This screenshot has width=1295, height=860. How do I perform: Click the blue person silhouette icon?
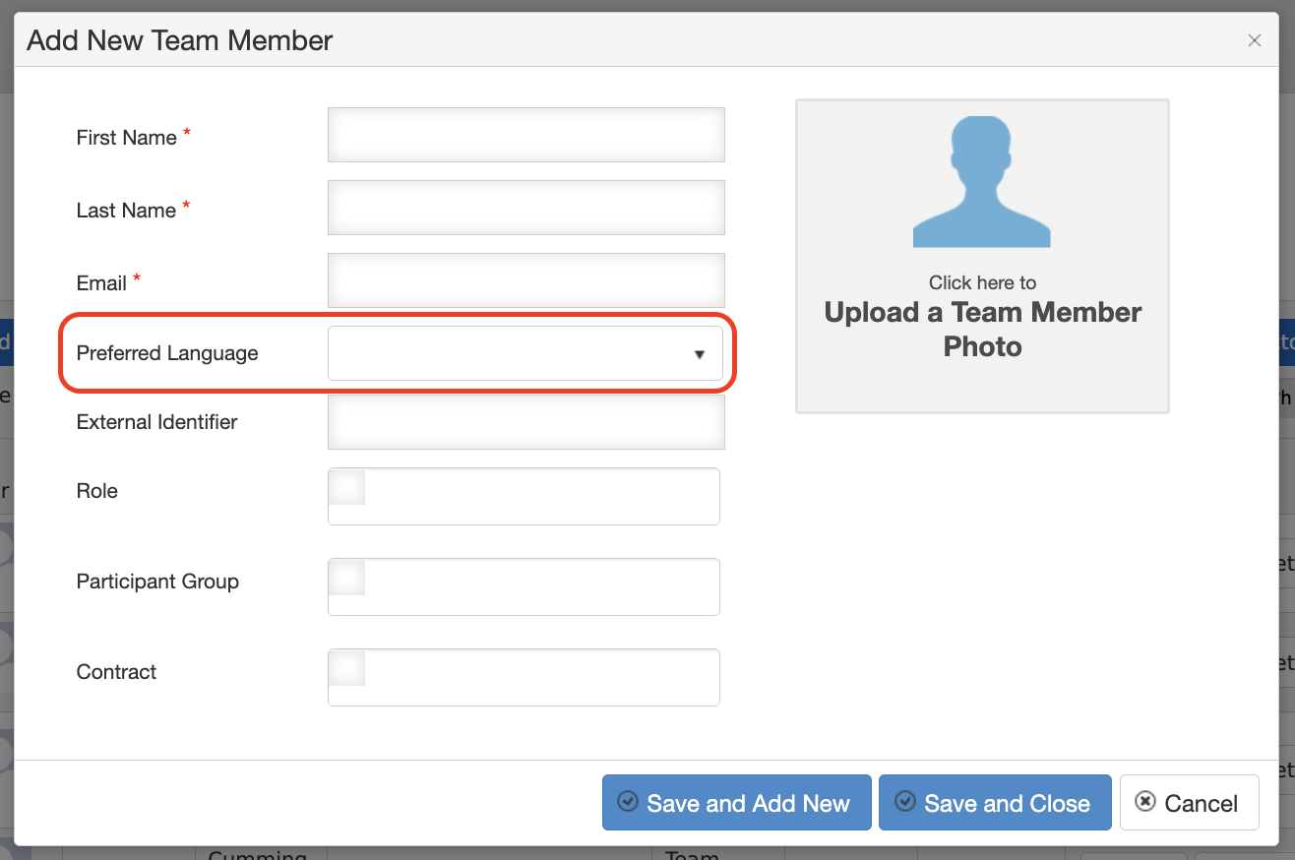pyautogui.click(x=982, y=182)
